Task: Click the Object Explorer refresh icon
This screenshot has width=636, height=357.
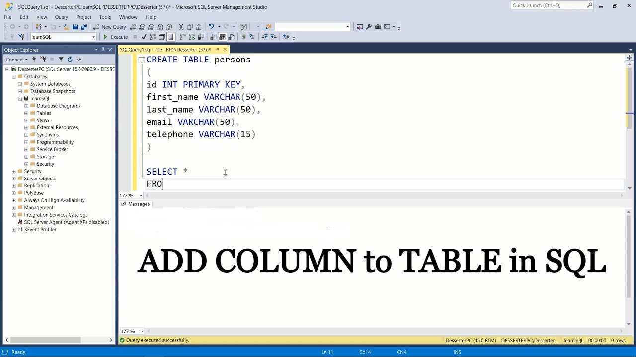Action: (70, 59)
